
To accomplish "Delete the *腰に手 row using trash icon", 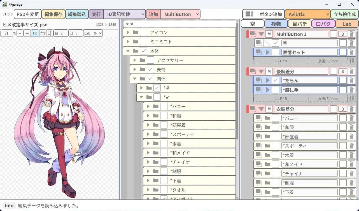I will coord(351,90).
